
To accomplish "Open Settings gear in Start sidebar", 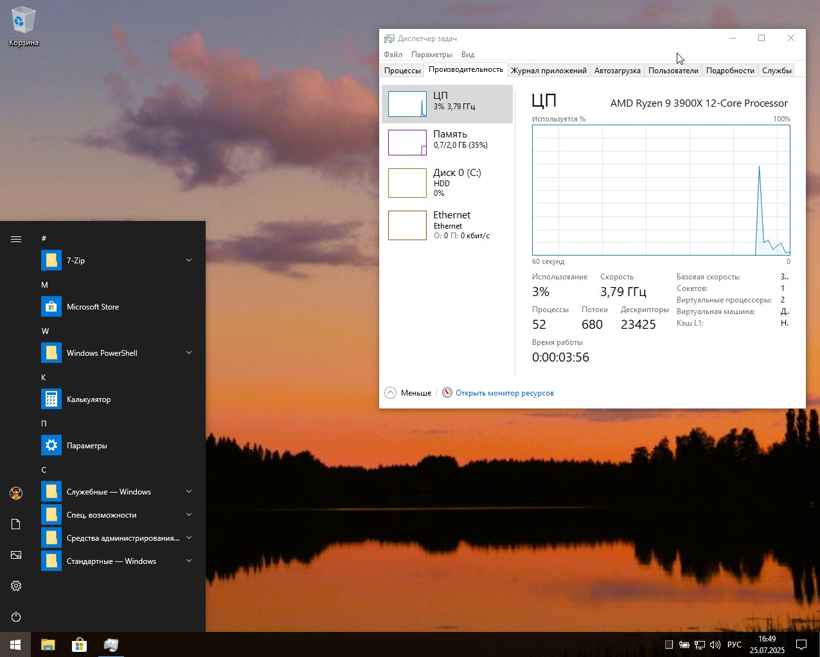I will 16,586.
